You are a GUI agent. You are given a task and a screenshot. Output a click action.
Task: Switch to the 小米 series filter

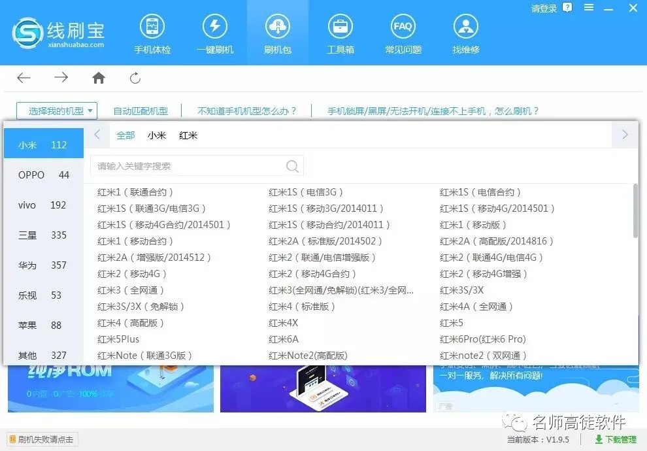coord(157,135)
